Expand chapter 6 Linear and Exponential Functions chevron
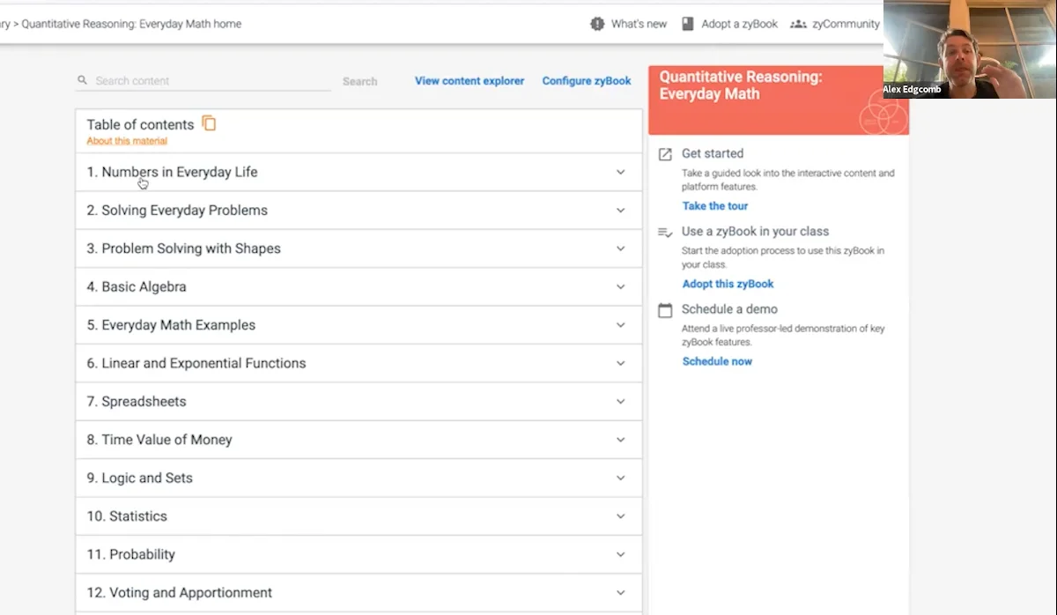 click(620, 363)
